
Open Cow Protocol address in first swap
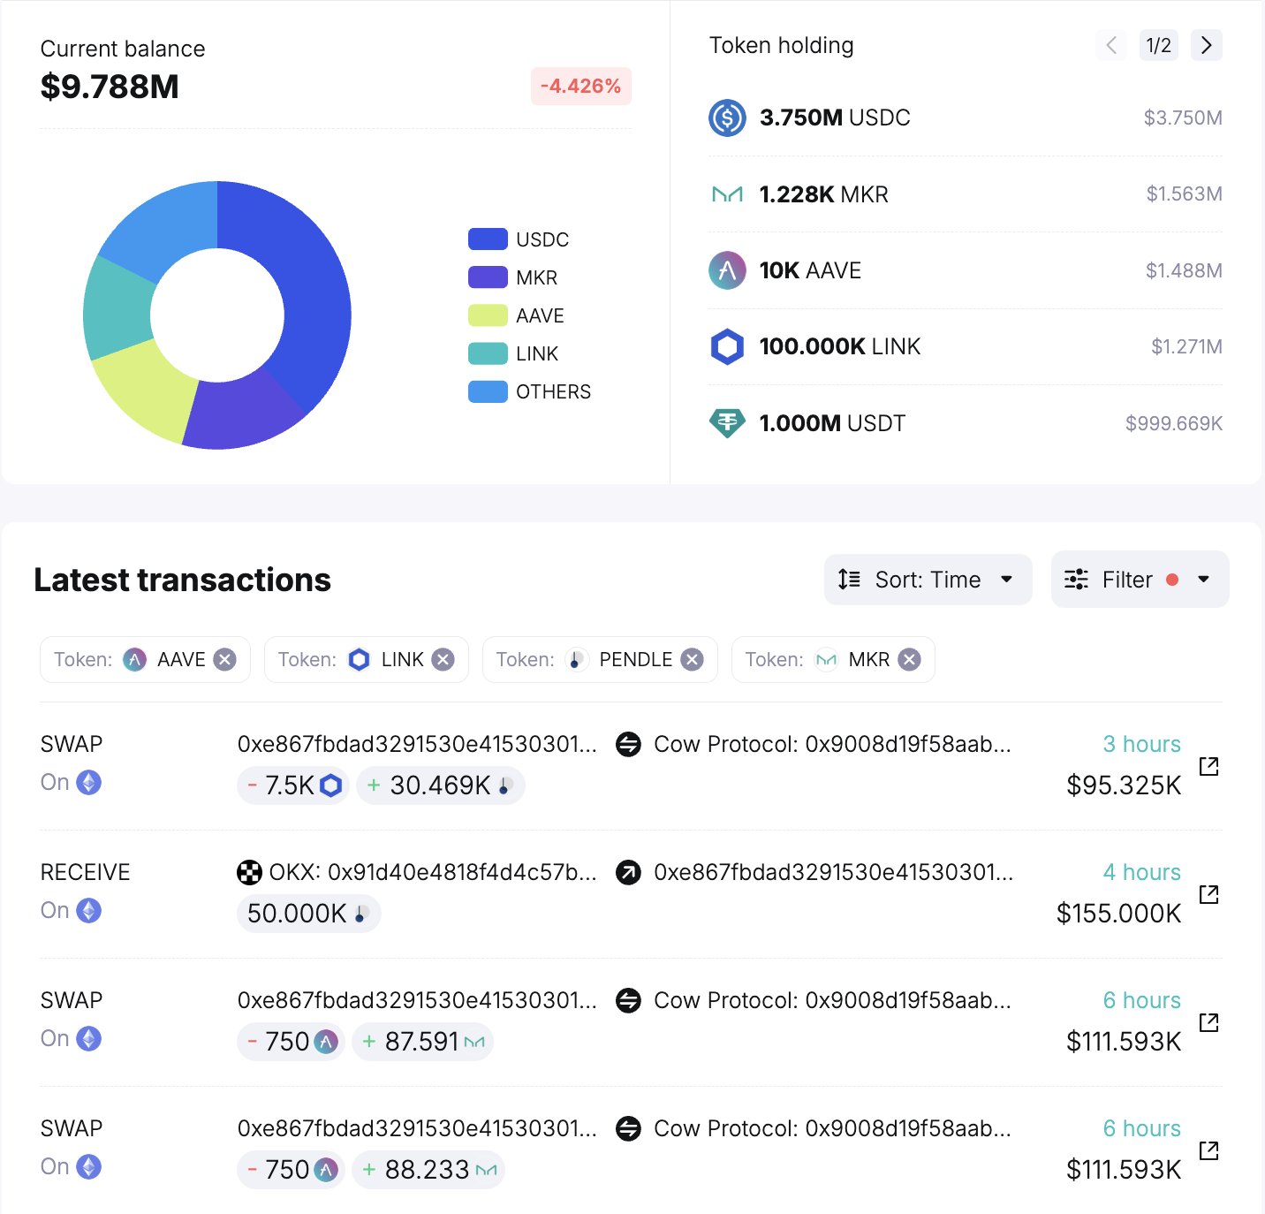[x=831, y=744]
